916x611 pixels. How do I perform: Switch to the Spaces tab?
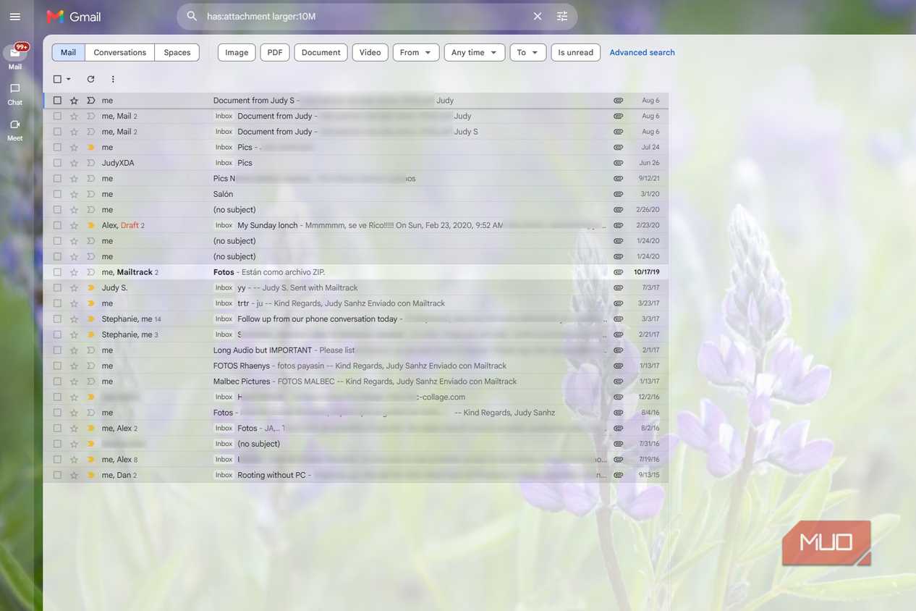177,52
